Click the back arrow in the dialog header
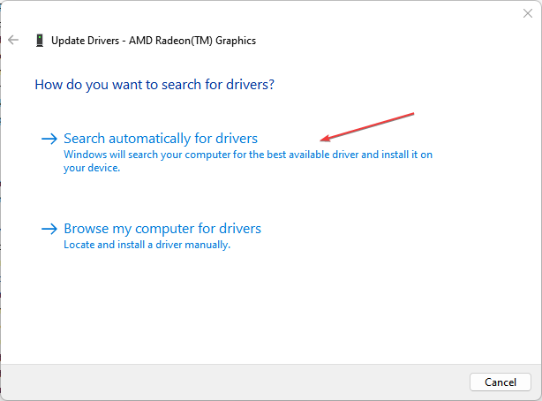 tap(13, 40)
